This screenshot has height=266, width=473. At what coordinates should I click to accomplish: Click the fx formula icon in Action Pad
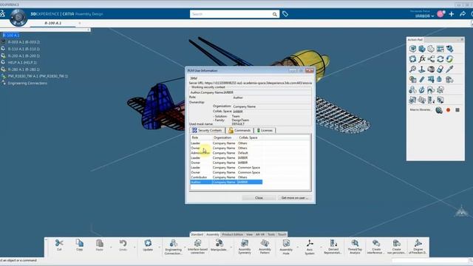click(x=422, y=59)
